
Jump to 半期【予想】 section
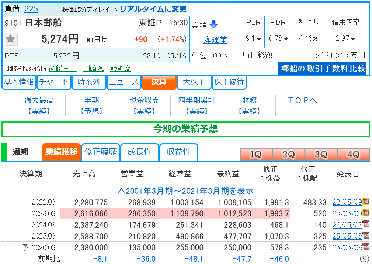pos(91,106)
